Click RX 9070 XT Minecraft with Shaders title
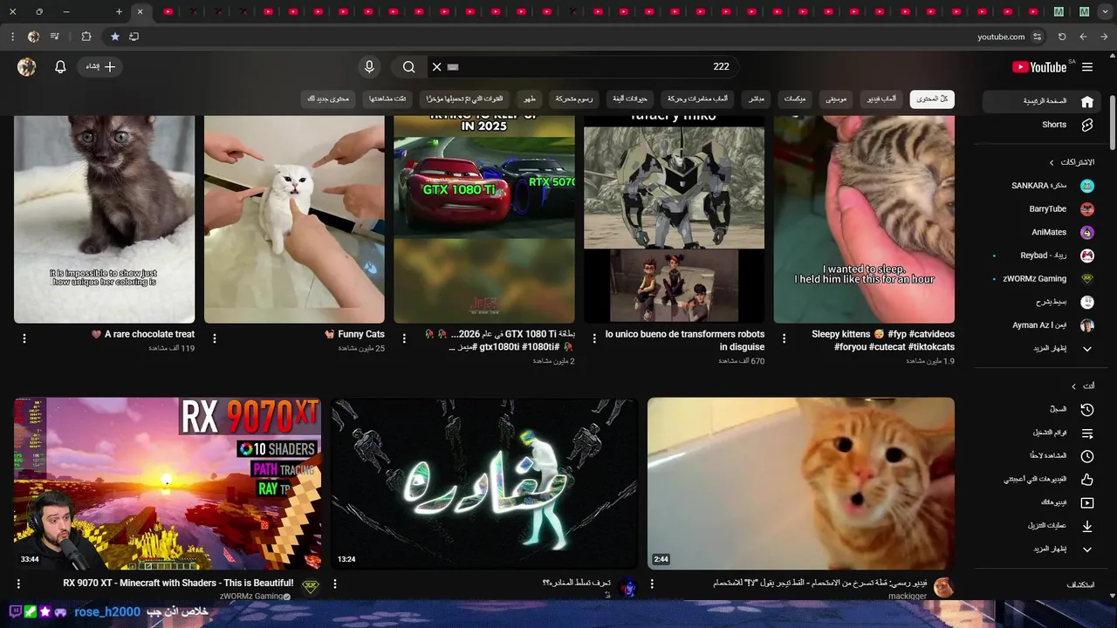The image size is (1117, 628). (178, 583)
